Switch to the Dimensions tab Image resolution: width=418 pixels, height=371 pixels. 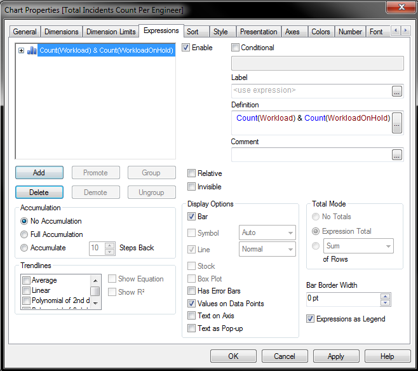pyautogui.click(x=62, y=32)
